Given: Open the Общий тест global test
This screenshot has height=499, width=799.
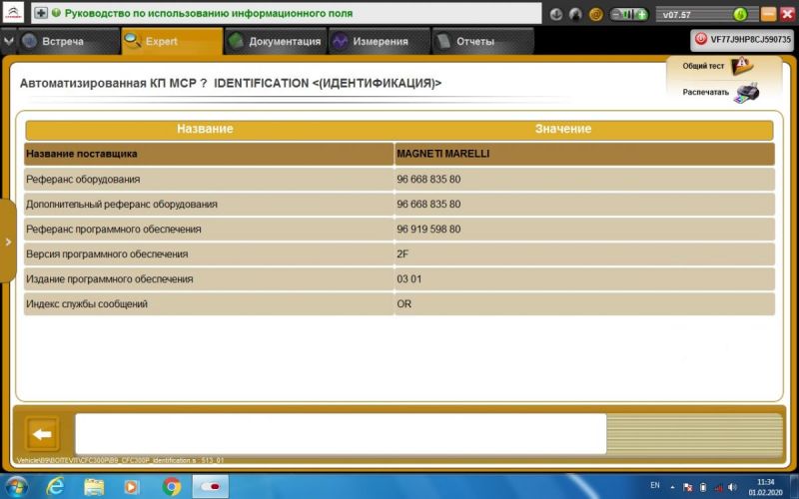Looking at the screenshot, I should click(x=742, y=67).
